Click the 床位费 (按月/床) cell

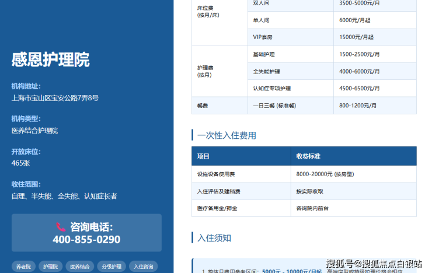pos(220,23)
